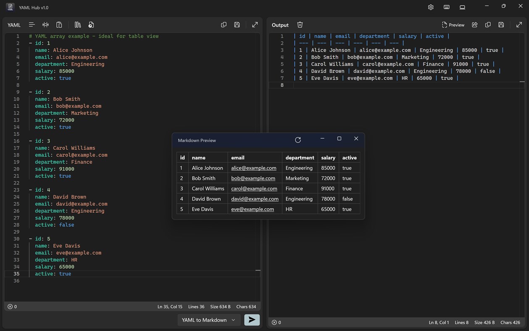Click 'Chars 634' in YAML status bar
This screenshot has height=331, width=529.
246,307
